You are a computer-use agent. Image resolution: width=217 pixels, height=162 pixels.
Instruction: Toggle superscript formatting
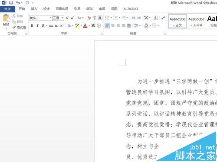(x=62, y=25)
